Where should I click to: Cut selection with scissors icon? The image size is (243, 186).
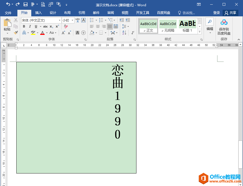(x=16, y=20)
